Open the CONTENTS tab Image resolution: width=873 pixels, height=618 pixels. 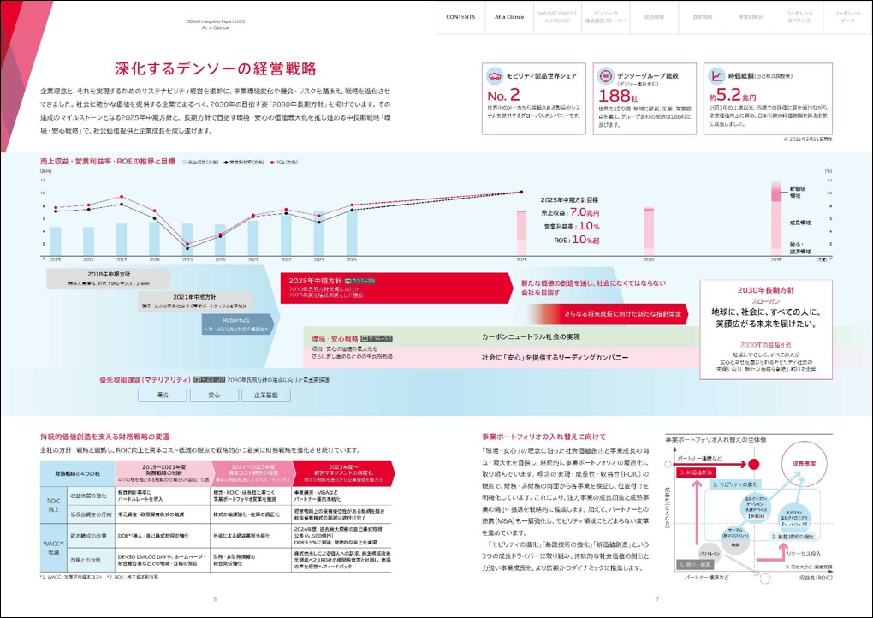coord(460,17)
